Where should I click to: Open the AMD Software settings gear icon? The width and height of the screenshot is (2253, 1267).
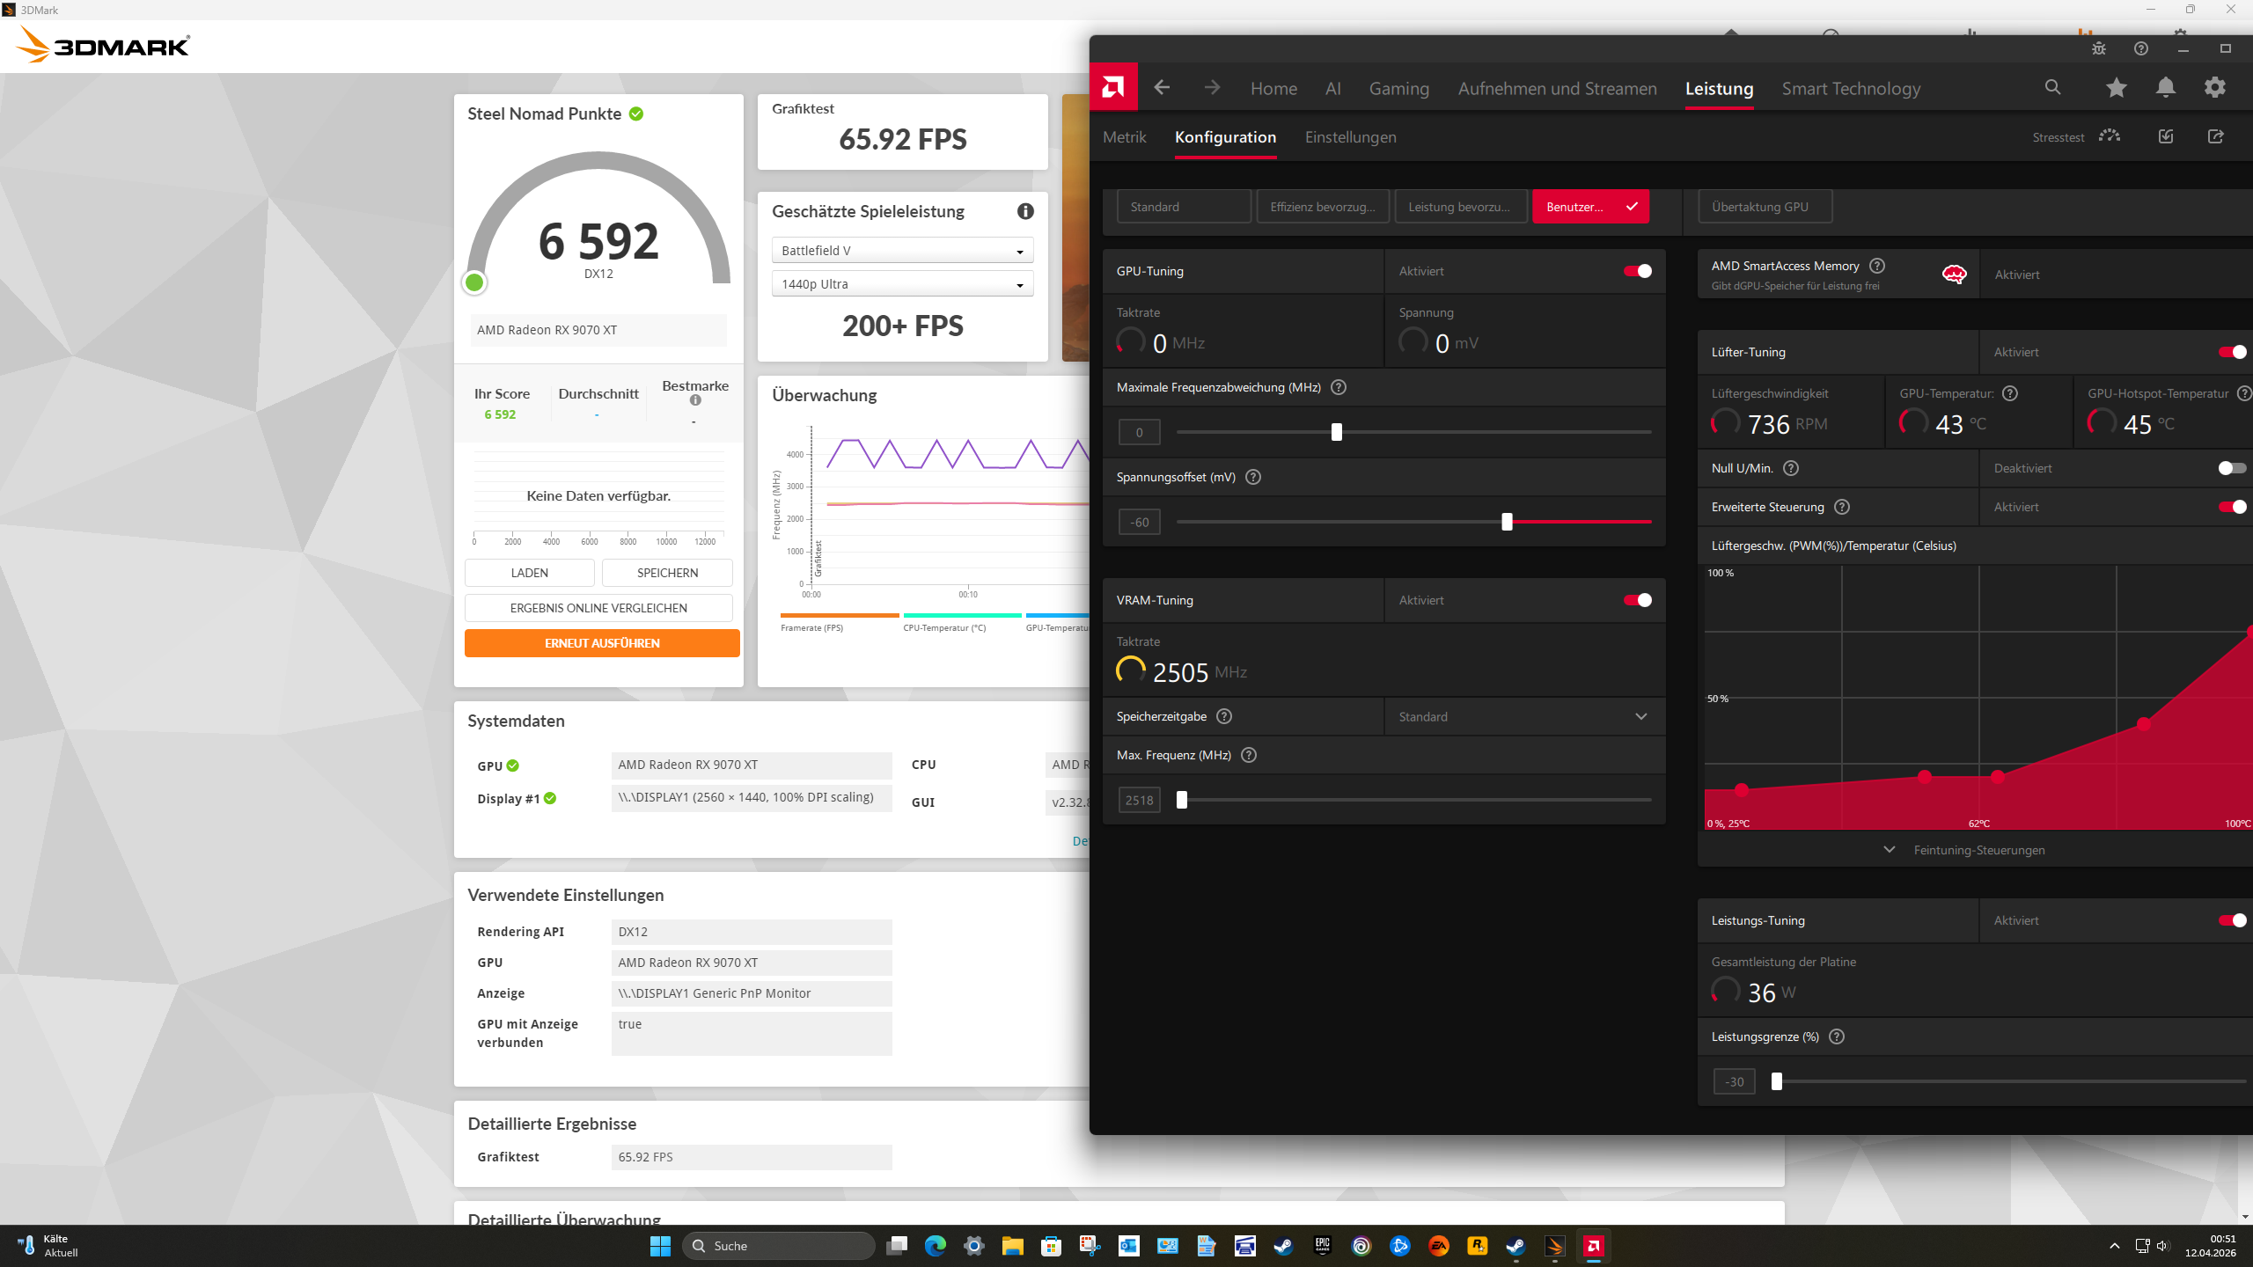2216,88
